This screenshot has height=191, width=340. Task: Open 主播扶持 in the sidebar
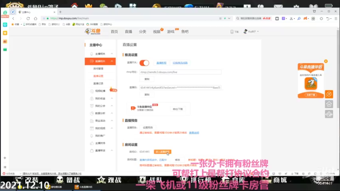coord(100,143)
